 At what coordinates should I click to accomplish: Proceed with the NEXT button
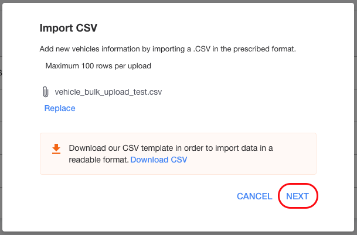tap(297, 196)
